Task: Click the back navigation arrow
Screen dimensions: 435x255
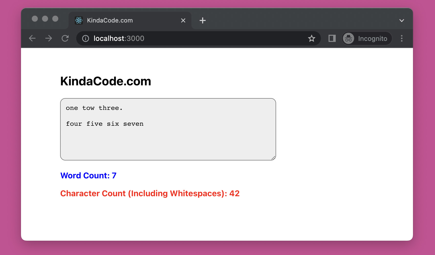Action: pos(32,38)
